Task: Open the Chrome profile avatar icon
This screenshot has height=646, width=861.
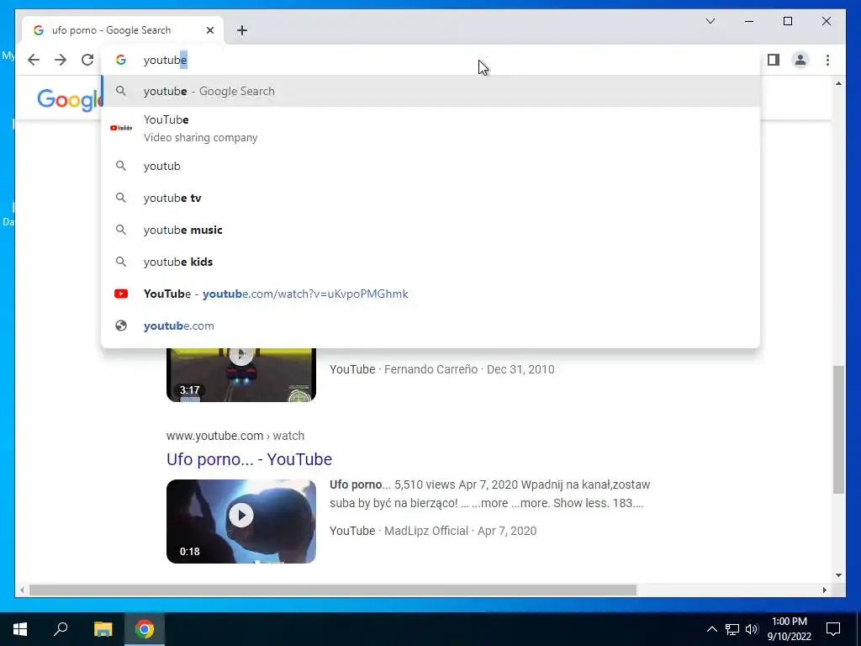Action: click(800, 60)
